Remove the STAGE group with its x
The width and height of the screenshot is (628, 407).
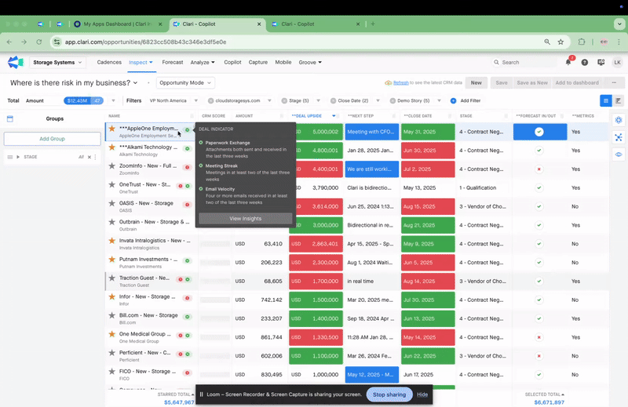pos(89,158)
